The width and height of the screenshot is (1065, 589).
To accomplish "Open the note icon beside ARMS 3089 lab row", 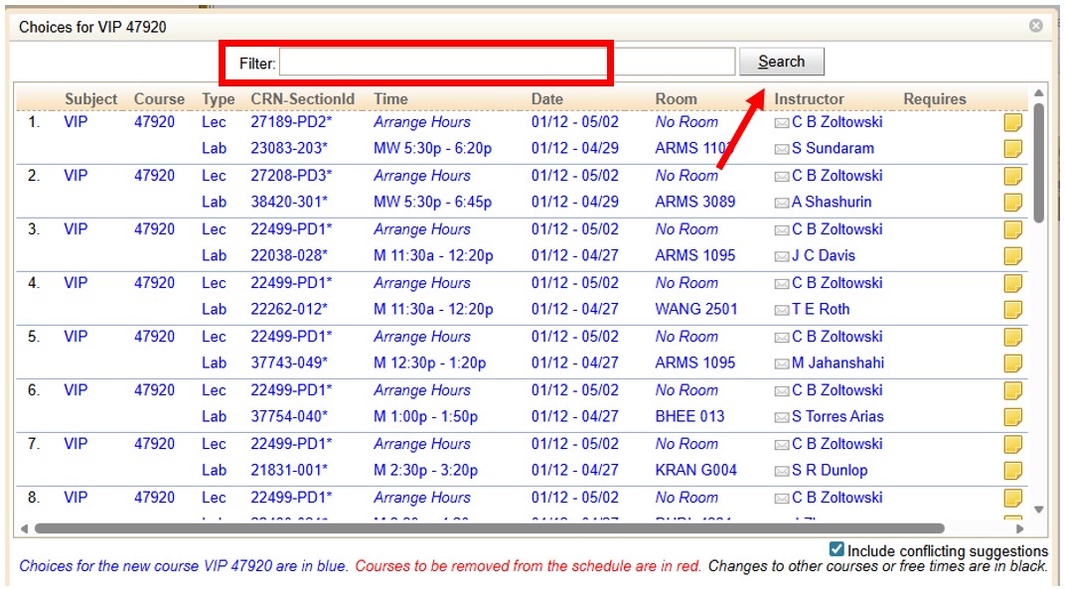I will coord(1012,202).
